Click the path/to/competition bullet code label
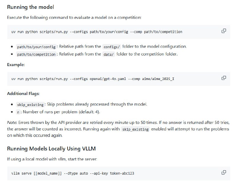The width and height of the screenshot is (237, 182). 36,54
